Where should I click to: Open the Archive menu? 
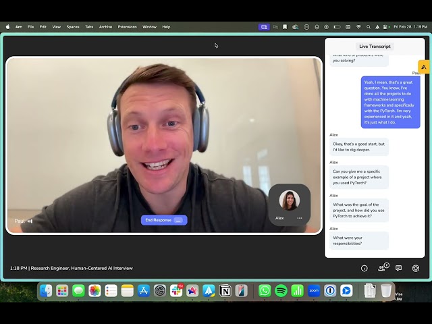click(x=105, y=27)
